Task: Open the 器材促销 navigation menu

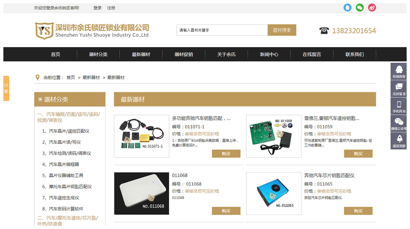Action: pos(184,54)
